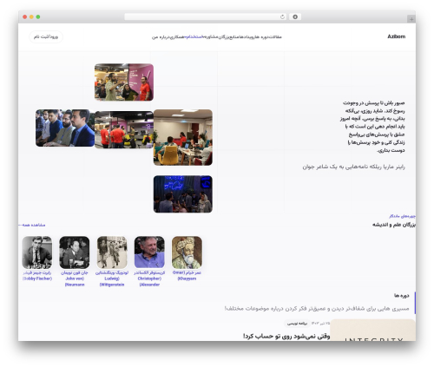This screenshot has height=367, width=434.
Task: Open Ludwig Wittgenstein portrait thumbnail
Action: tap(112, 252)
